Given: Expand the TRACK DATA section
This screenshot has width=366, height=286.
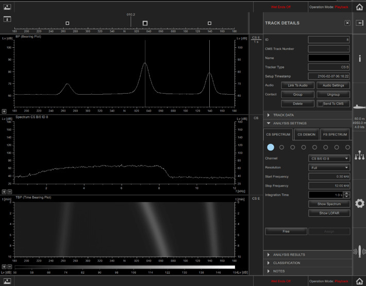Looking at the screenshot, I should 308,115.
